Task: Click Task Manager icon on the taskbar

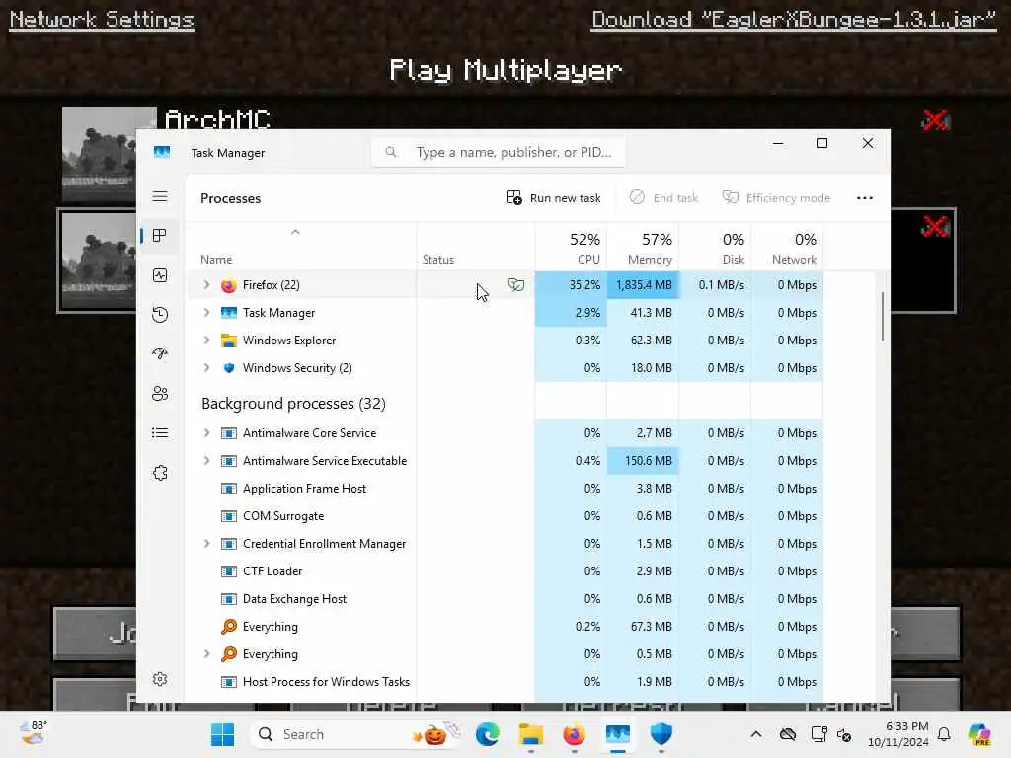Action: pos(618,734)
